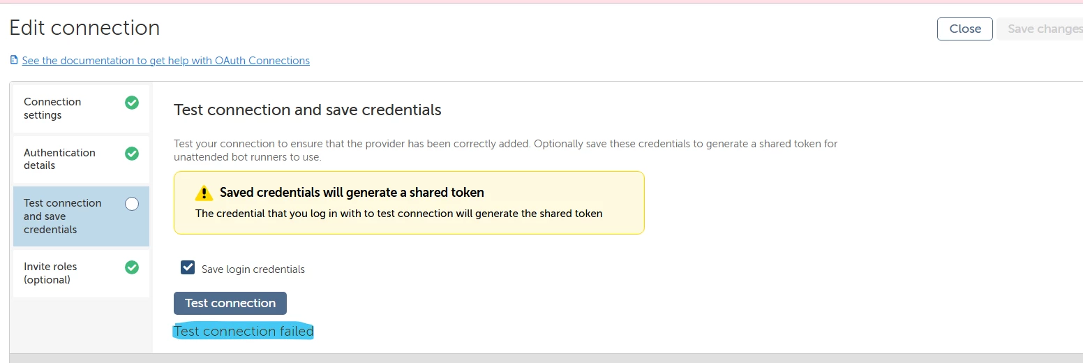Screen dimensions: 1083x363
Task: Click the green checkmark beside Authentication details
Action: click(x=132, y=154)
